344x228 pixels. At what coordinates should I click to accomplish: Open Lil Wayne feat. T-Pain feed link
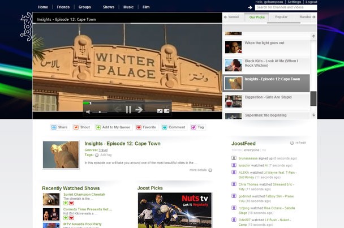tap(268, 175)
